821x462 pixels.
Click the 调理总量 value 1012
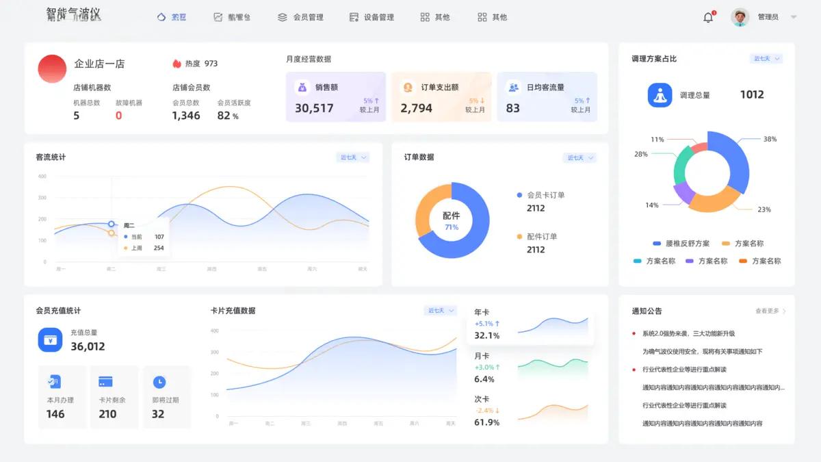click(752, 94)
